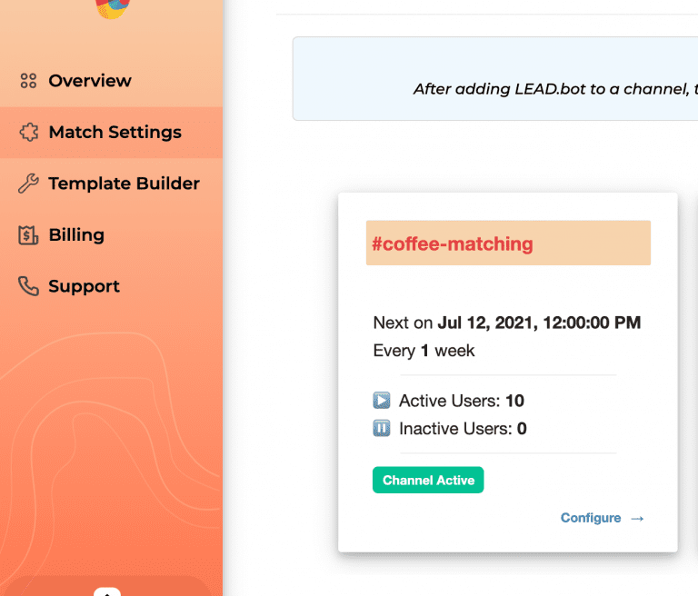This screenshot has width=698, height=596.
Task: Click the LEAD.bot logo in the sidebar
Action: (109, 9)
